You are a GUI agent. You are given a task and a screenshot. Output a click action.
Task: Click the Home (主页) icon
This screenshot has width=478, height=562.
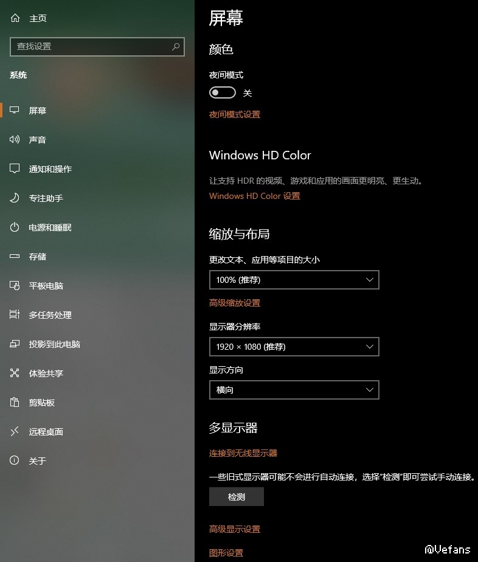click(x=15, y=18)
